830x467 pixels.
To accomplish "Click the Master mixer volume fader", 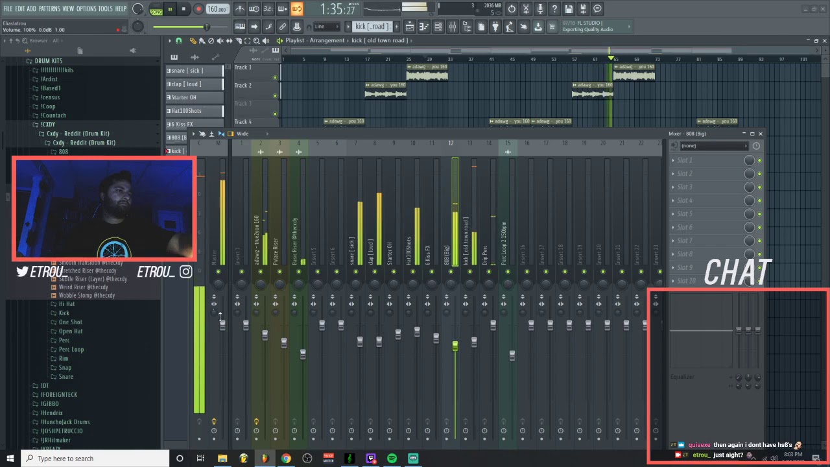I will click(222, 325).
